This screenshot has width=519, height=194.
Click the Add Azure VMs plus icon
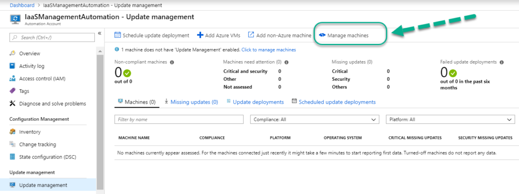pyautogui.click(x=200, y=35)
